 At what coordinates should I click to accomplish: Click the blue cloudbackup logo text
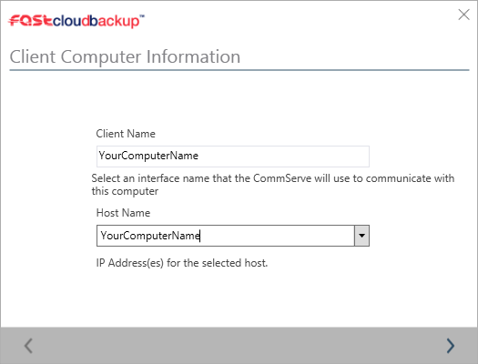[x=96, y=21]
